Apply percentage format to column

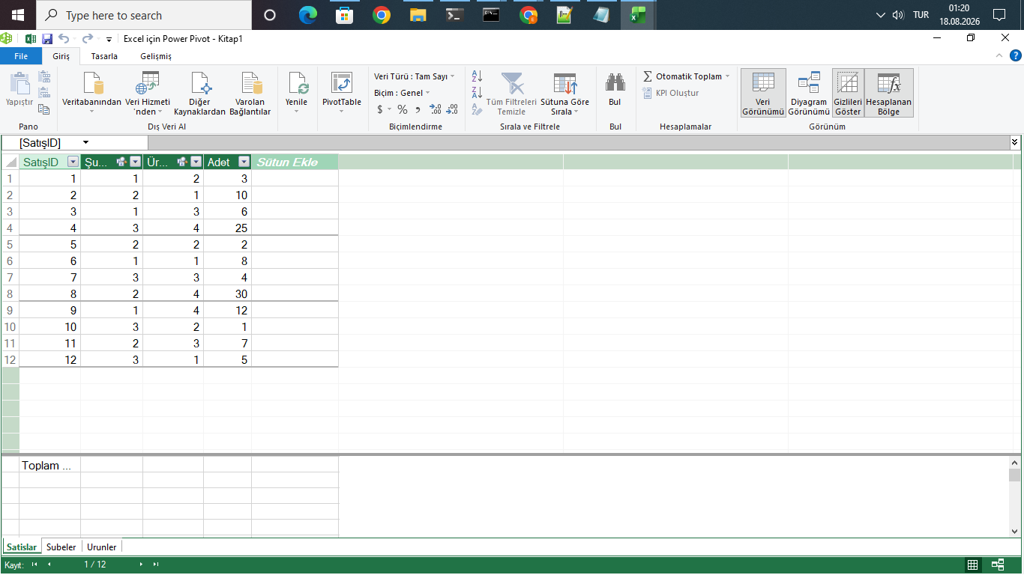(x=403, y=109)
